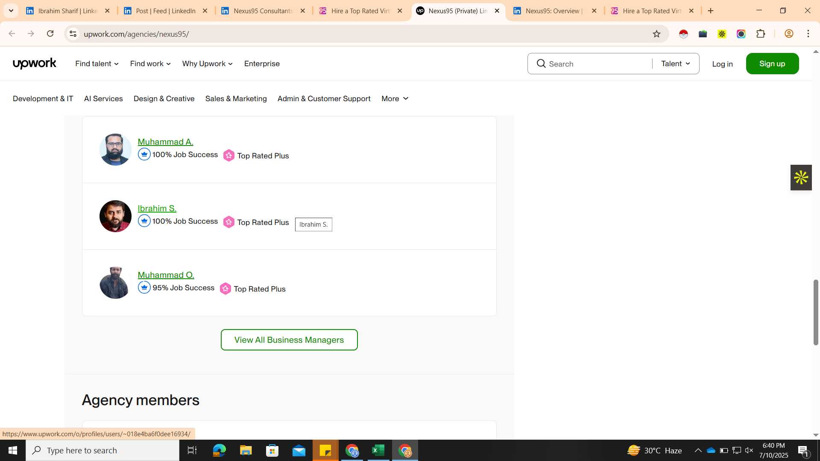
Task: Open the browser extensions puzzle icon
Action: [x=761, y=34]
